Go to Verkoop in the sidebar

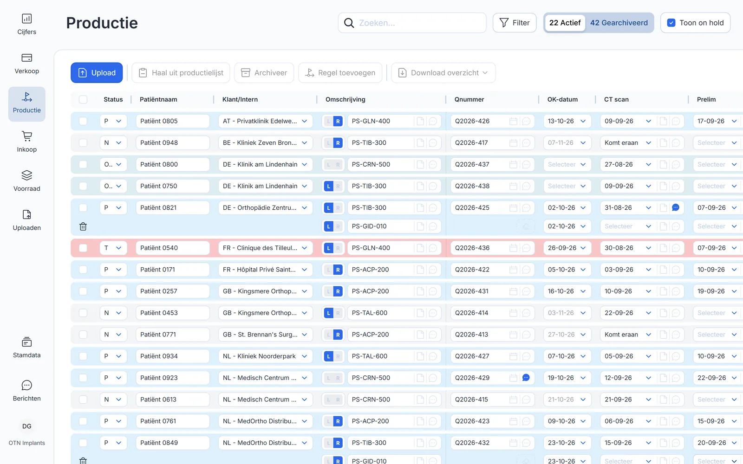pos(27,64)
